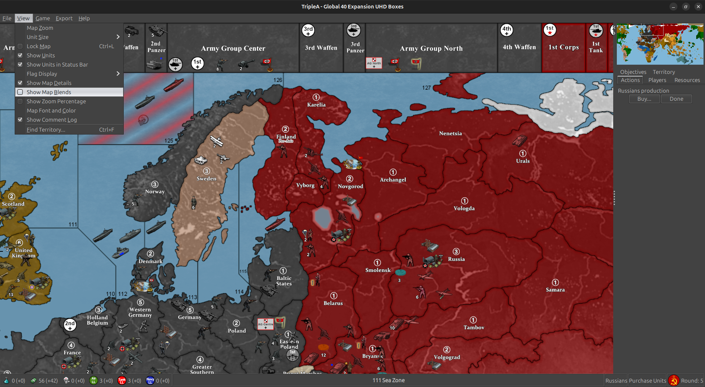
Task: Select the tank unit in Sweden
Action: [x=200, y=160]
